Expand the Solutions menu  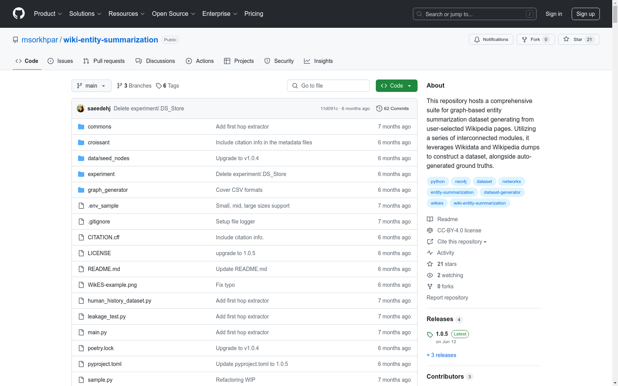point(85,14)
